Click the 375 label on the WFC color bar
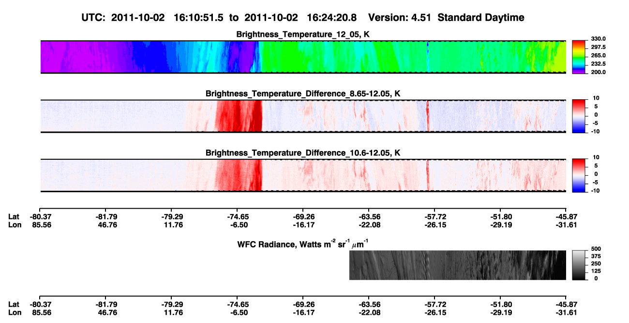The width and height of the screenshot is (629, 323). point(596,256)
